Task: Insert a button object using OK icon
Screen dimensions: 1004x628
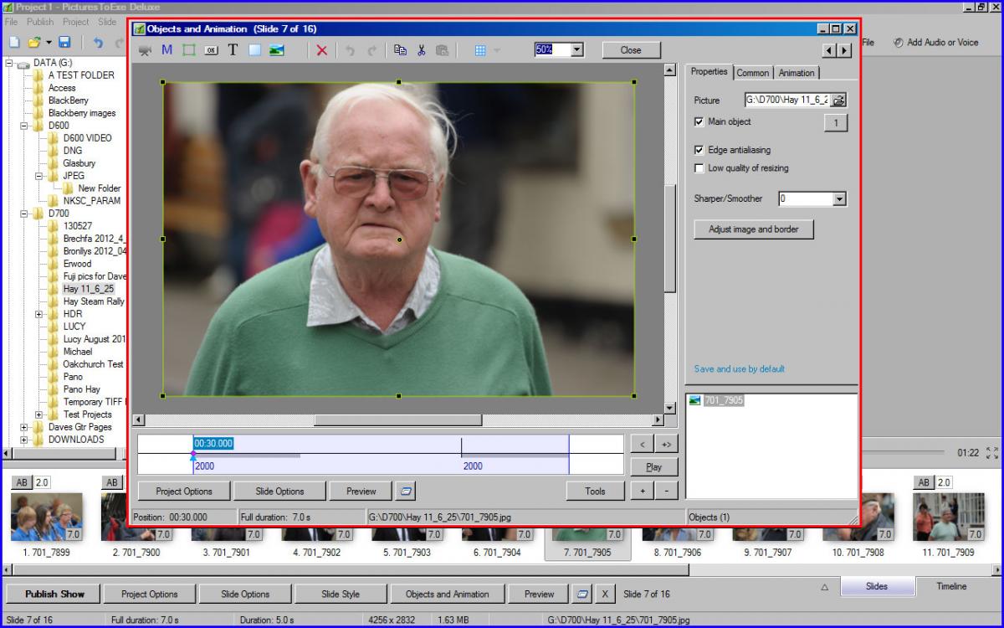Action: pos(210,50)
